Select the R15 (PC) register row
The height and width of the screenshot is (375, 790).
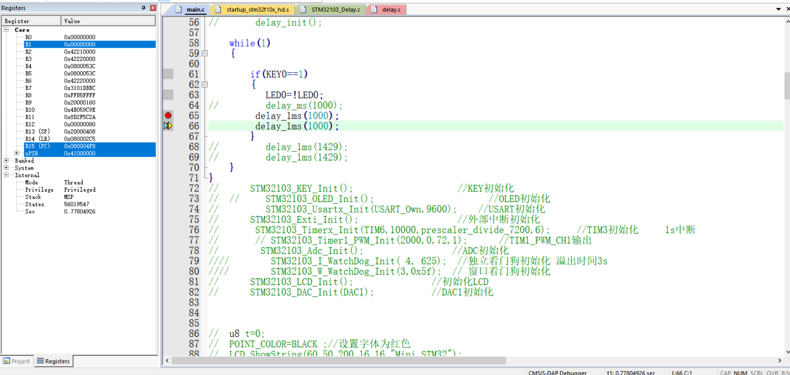coord(90,146)
